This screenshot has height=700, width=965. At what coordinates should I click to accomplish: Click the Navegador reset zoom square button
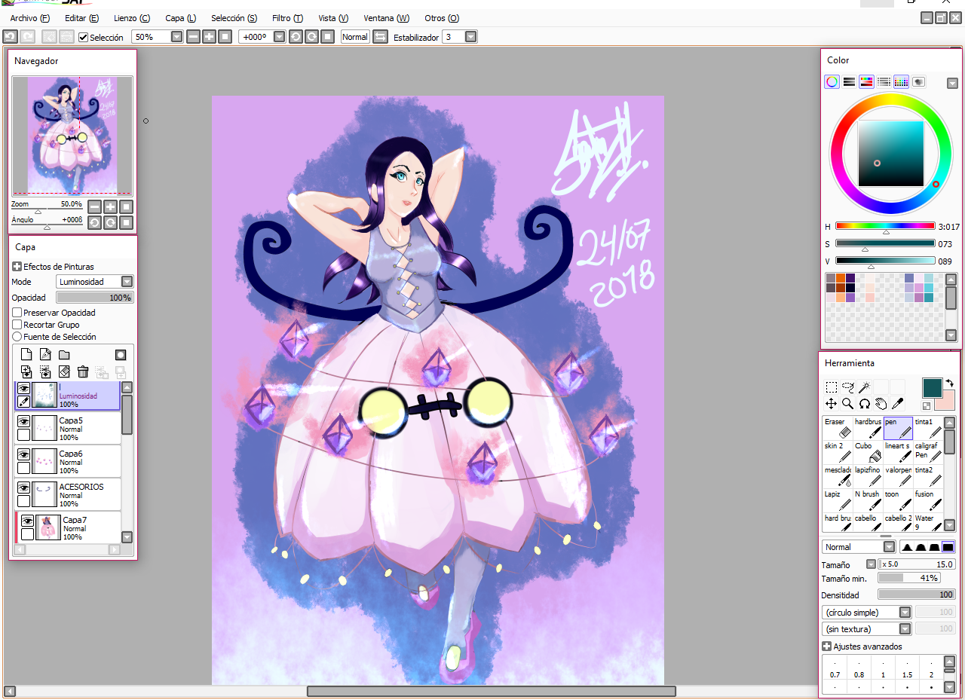(126, 206)
